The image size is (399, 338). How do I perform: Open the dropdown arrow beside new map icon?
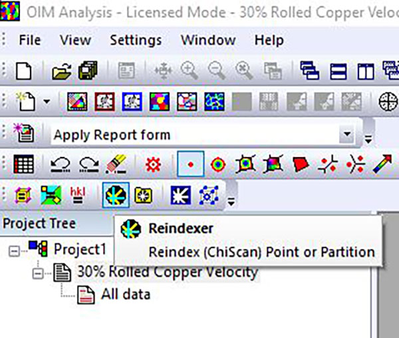pos(46,102)
